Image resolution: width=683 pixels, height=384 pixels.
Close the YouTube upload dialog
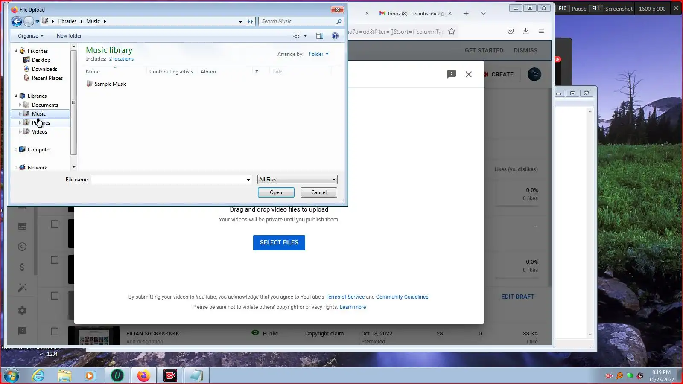pyautogui.click(x=469, y=74)
